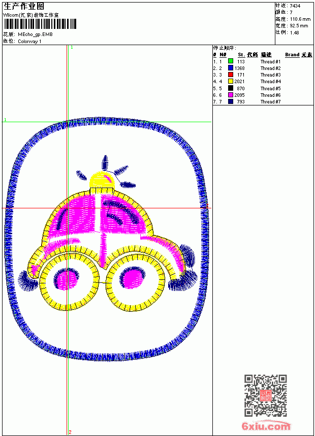Open the 6xiu.com watermark link
The width and height of the screenshot is (315, 436).
coord(266,426)
